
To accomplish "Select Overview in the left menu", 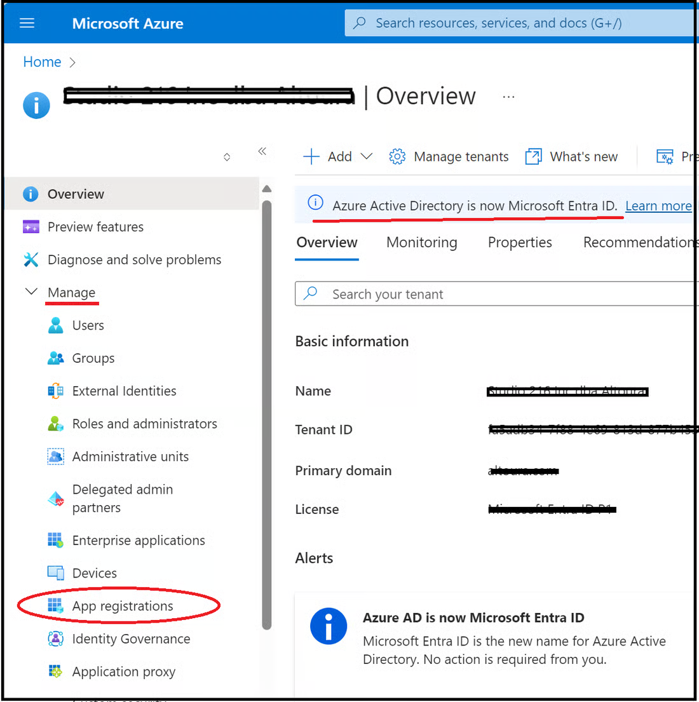I will pyautogui.click(x=132, y=194).
